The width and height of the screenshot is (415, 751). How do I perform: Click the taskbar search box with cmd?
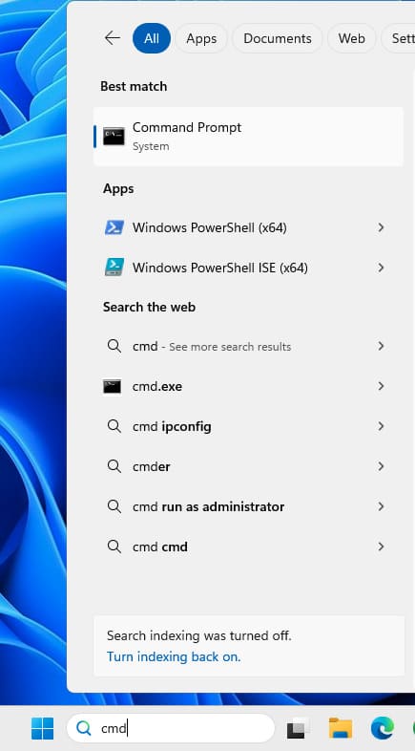pos(171,728)
